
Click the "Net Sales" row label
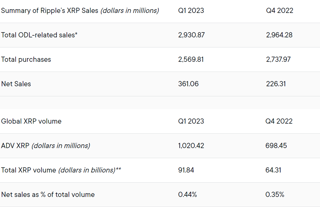coord(16,84)
